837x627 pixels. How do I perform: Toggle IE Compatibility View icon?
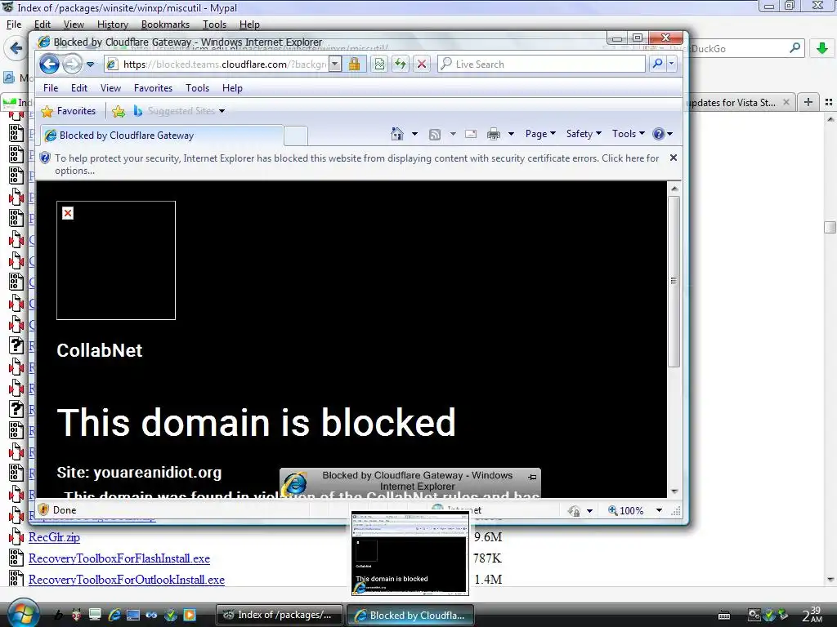379,64
